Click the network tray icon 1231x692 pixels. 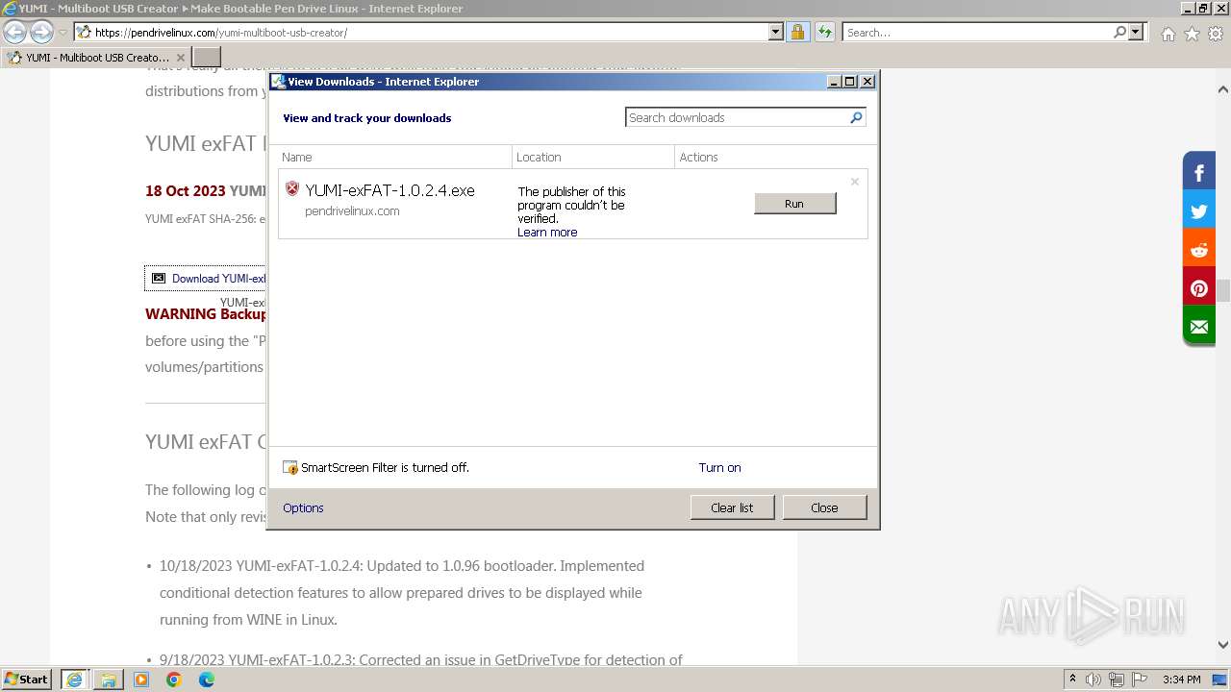(x=1117, y=680)
